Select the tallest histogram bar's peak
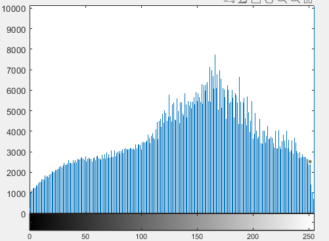This screenshot has height=241, width=329. 215,55
